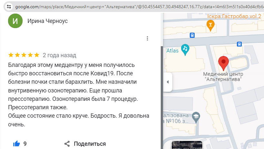Select the red Медичний центр location pin

pyautogui.click(x=223, y=62)
